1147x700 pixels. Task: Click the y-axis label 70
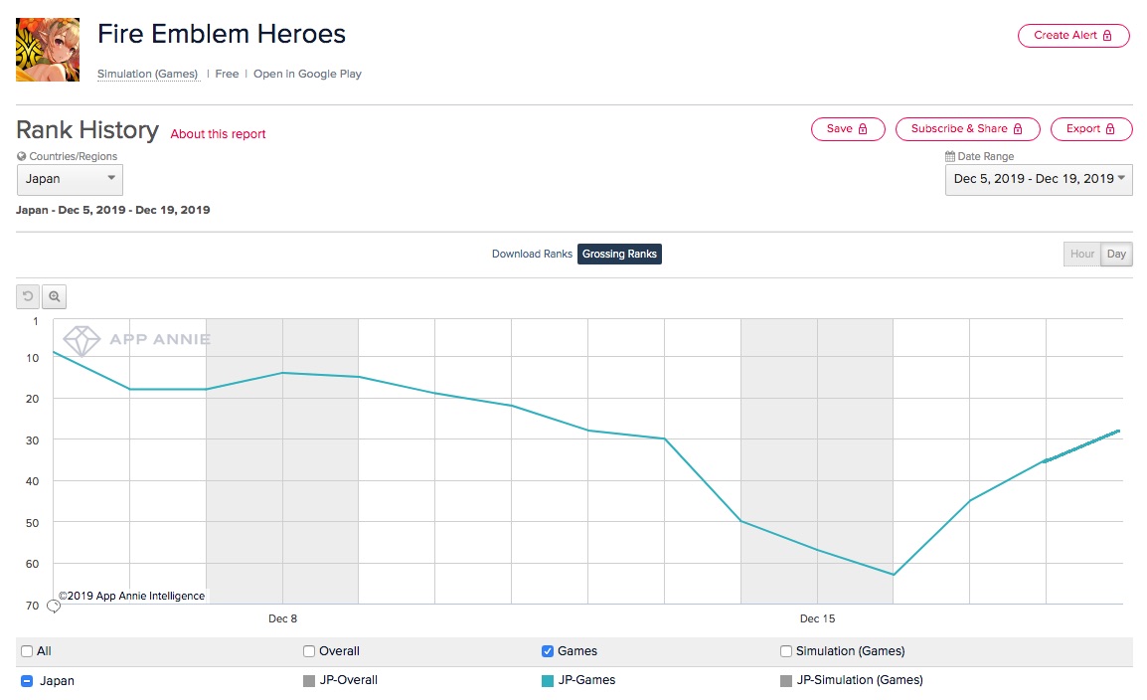[32, 606]
